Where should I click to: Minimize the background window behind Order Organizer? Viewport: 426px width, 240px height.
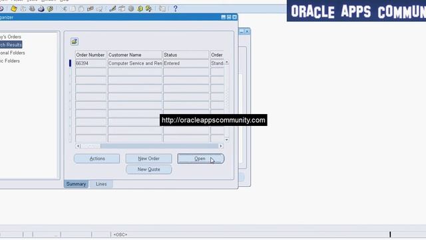coord(241,31)
